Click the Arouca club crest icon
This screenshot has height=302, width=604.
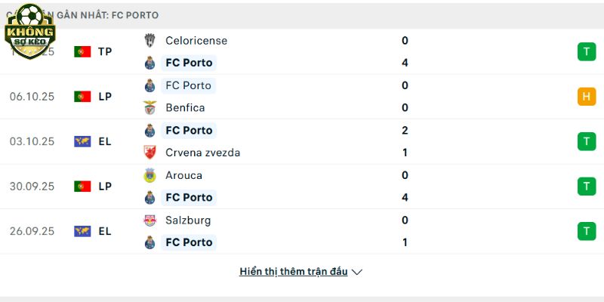click(149, 175)
